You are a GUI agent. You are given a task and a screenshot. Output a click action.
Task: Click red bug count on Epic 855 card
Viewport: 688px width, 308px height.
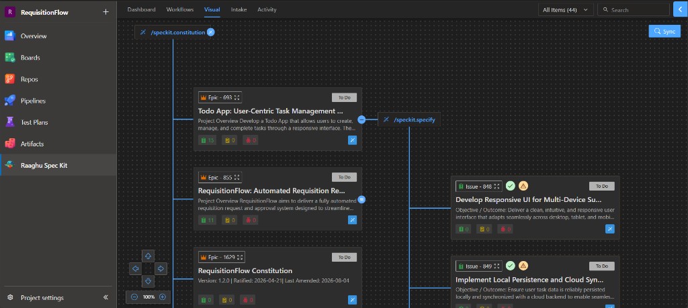point(250,220)
